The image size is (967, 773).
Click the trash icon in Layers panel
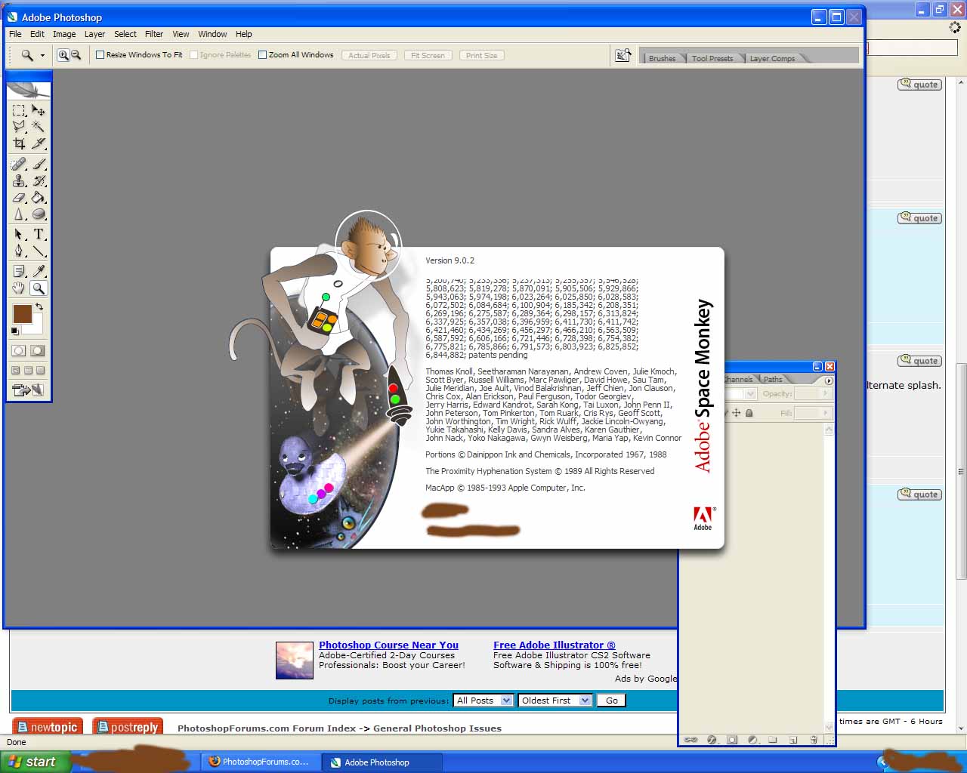click(814, 740)
